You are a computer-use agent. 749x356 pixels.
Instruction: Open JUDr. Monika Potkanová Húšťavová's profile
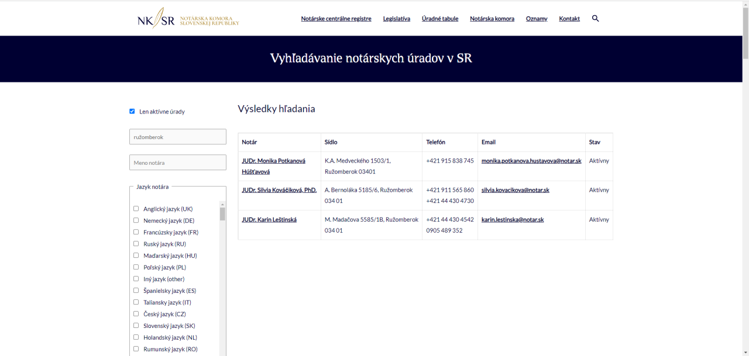(x=273, y=161)
